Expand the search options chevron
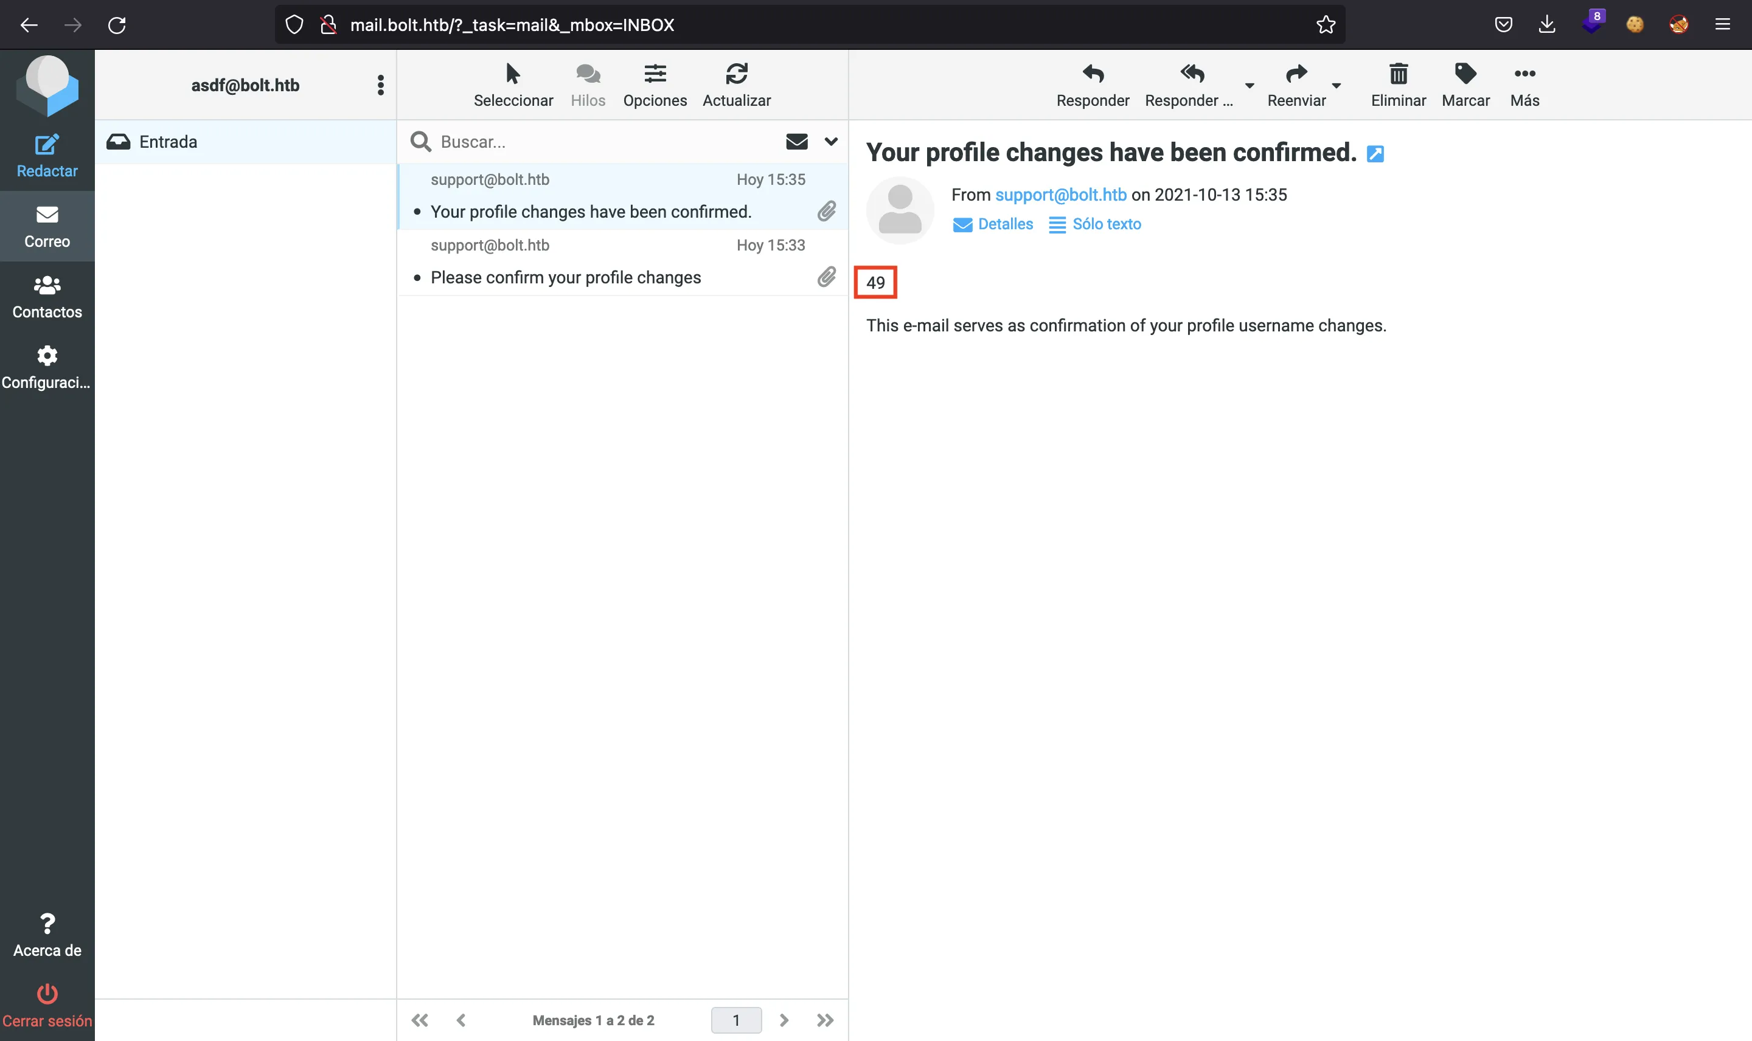1752x1041 pixels. [x=831, y=142]
